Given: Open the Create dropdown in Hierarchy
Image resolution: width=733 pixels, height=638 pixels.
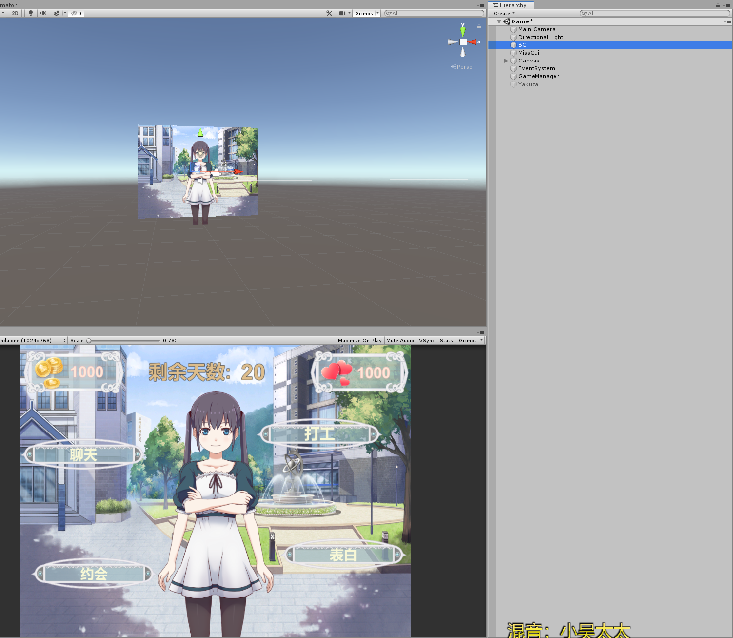Looking at the screenshot, I should tap(504, 13).
